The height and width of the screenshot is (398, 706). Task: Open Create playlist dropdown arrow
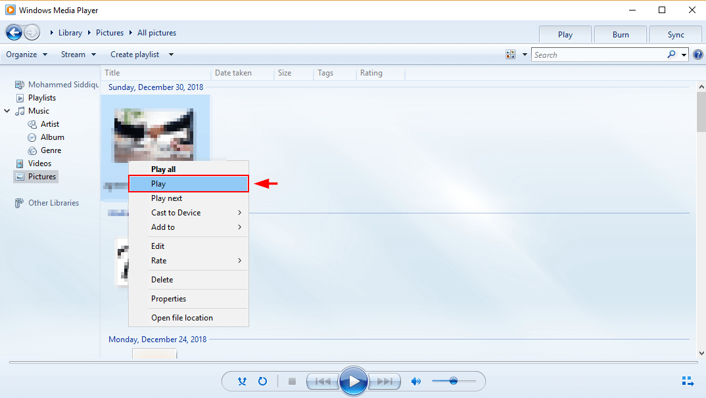click(171, 55)
